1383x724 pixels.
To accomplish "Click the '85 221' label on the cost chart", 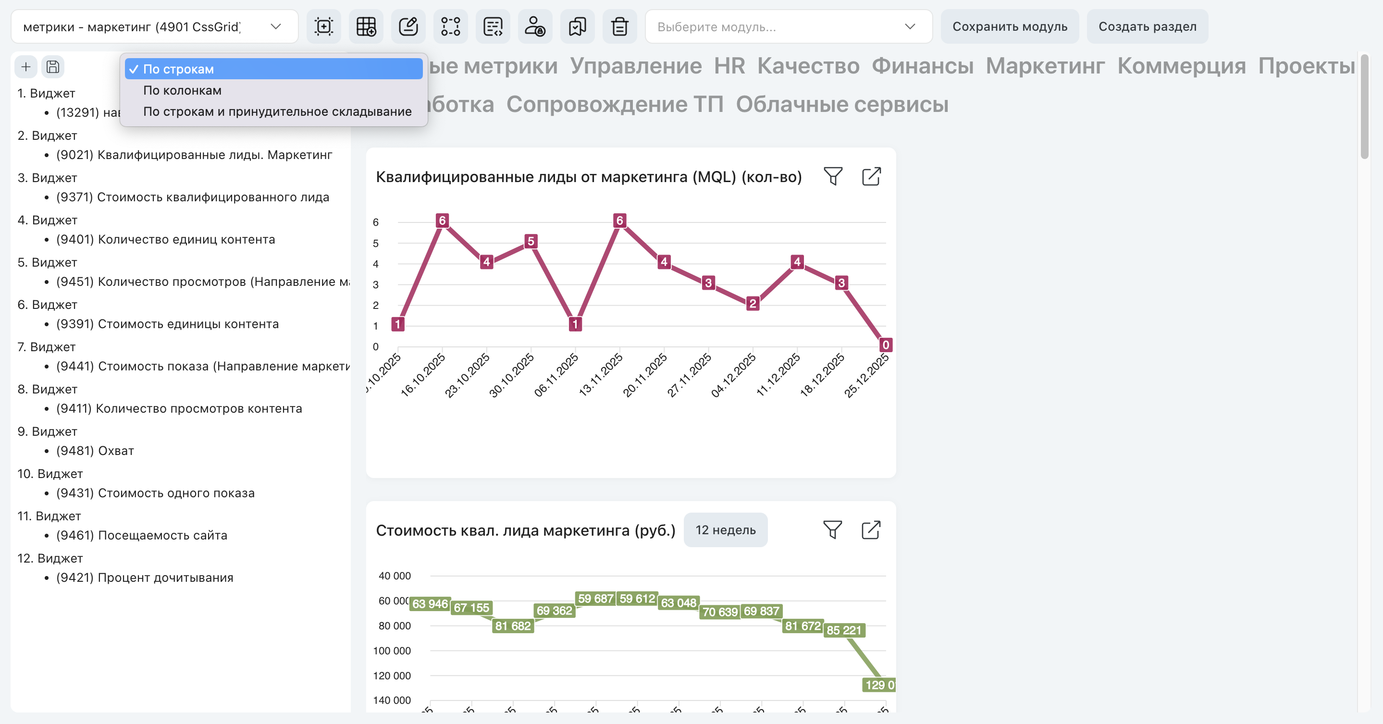I will point(844,631).
